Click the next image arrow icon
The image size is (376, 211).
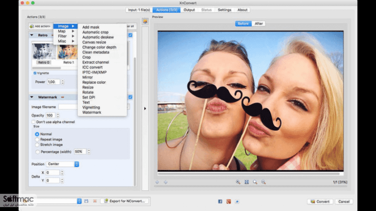coord(165,182)
